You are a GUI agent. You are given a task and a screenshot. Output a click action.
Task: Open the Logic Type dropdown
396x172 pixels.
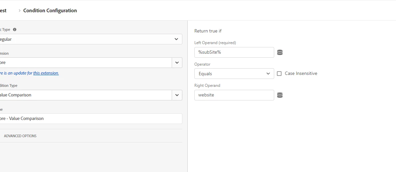click(90, 39)
